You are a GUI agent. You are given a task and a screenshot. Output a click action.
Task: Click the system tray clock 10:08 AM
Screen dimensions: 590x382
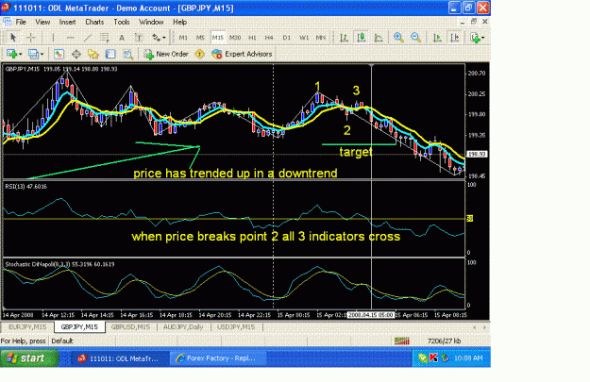point(468,357)
